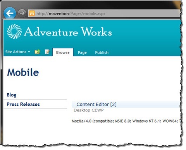Click the Adventure Works swirl logo
The height and width of the screenshot is (150, 186).
[14, 32]
